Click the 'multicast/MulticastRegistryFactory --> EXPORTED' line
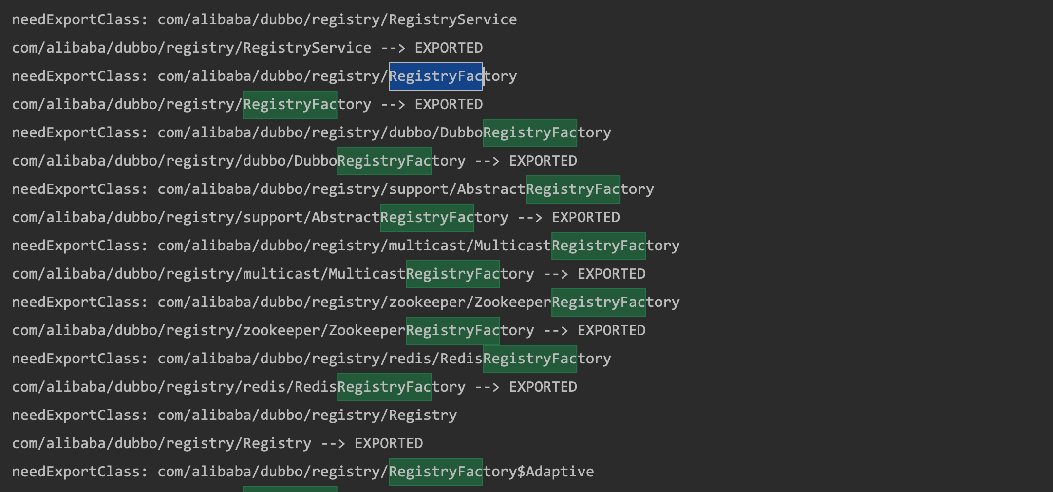This screenshot has width=1053, height=492. point(329,274)
